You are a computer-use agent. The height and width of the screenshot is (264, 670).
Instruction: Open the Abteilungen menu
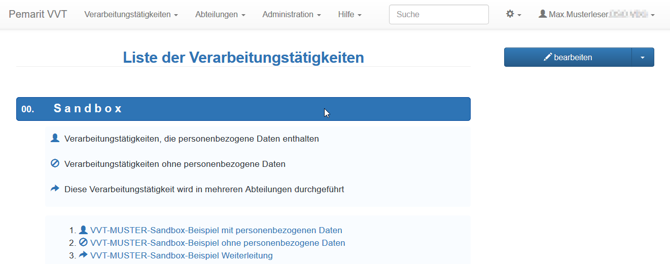click(x=220, y=15)
